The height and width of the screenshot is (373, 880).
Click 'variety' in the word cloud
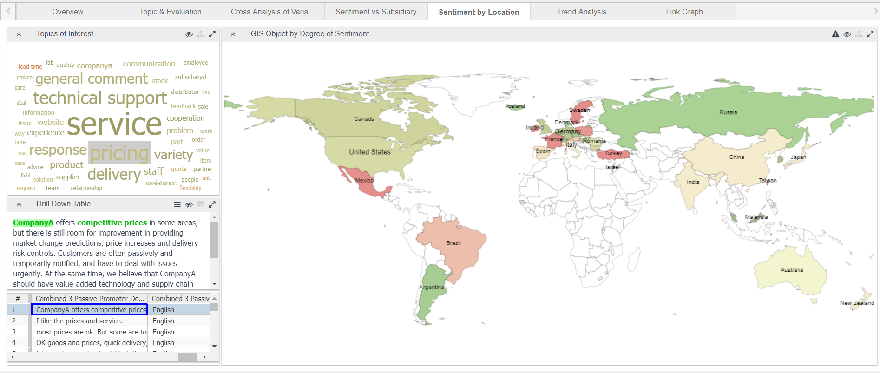point(173,155)
